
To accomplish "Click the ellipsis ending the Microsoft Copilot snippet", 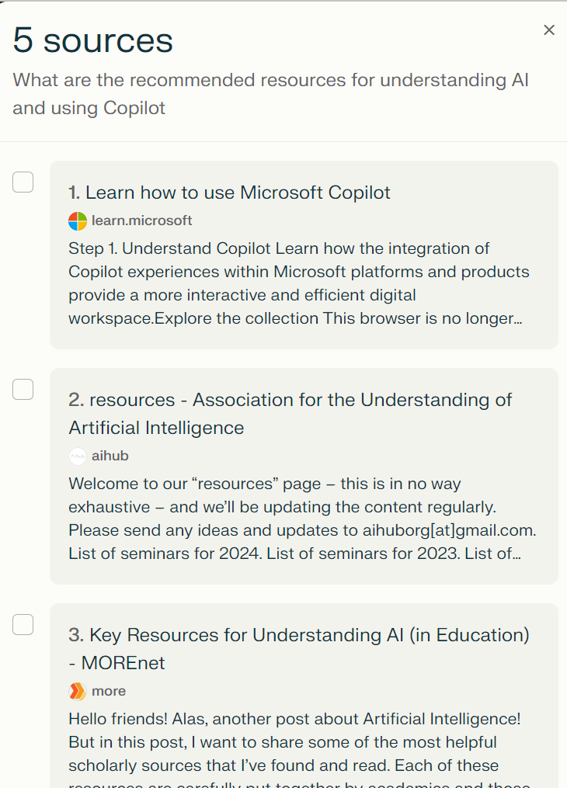I will pos(518,319).
